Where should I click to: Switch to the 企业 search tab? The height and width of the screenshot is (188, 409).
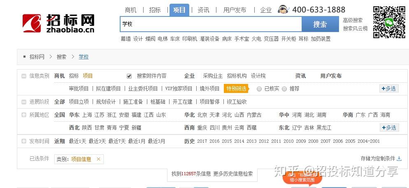[x=266, y=10]
